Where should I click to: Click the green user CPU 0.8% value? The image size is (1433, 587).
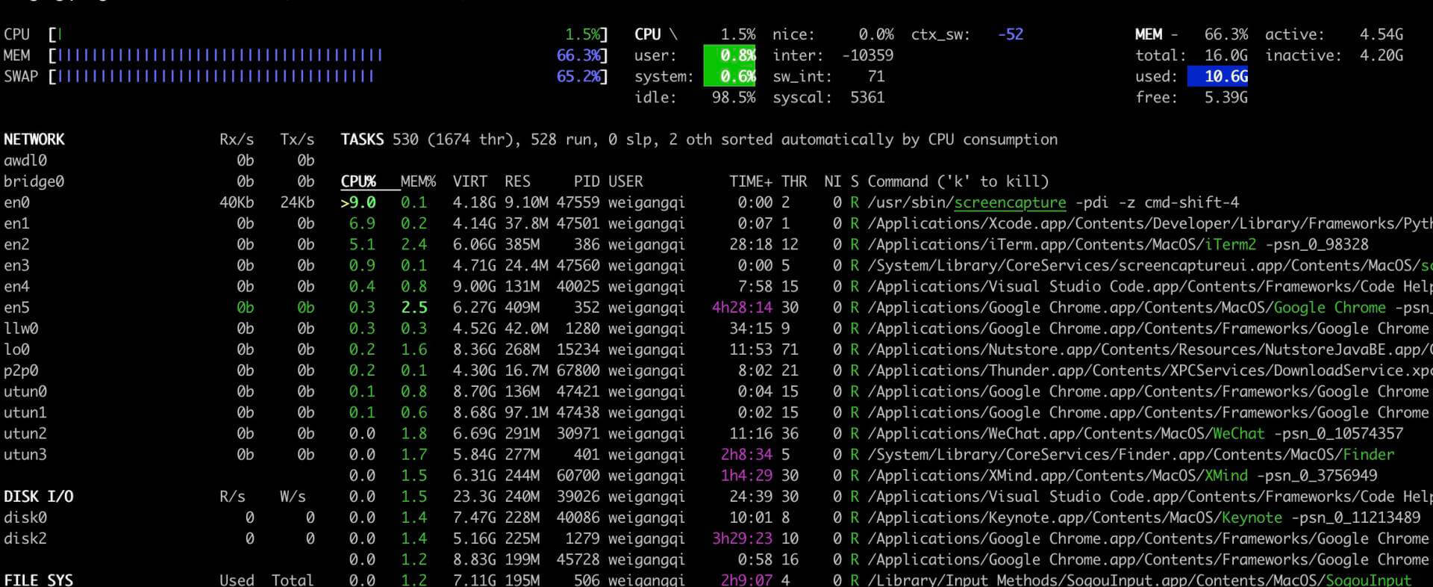[729, 55]
